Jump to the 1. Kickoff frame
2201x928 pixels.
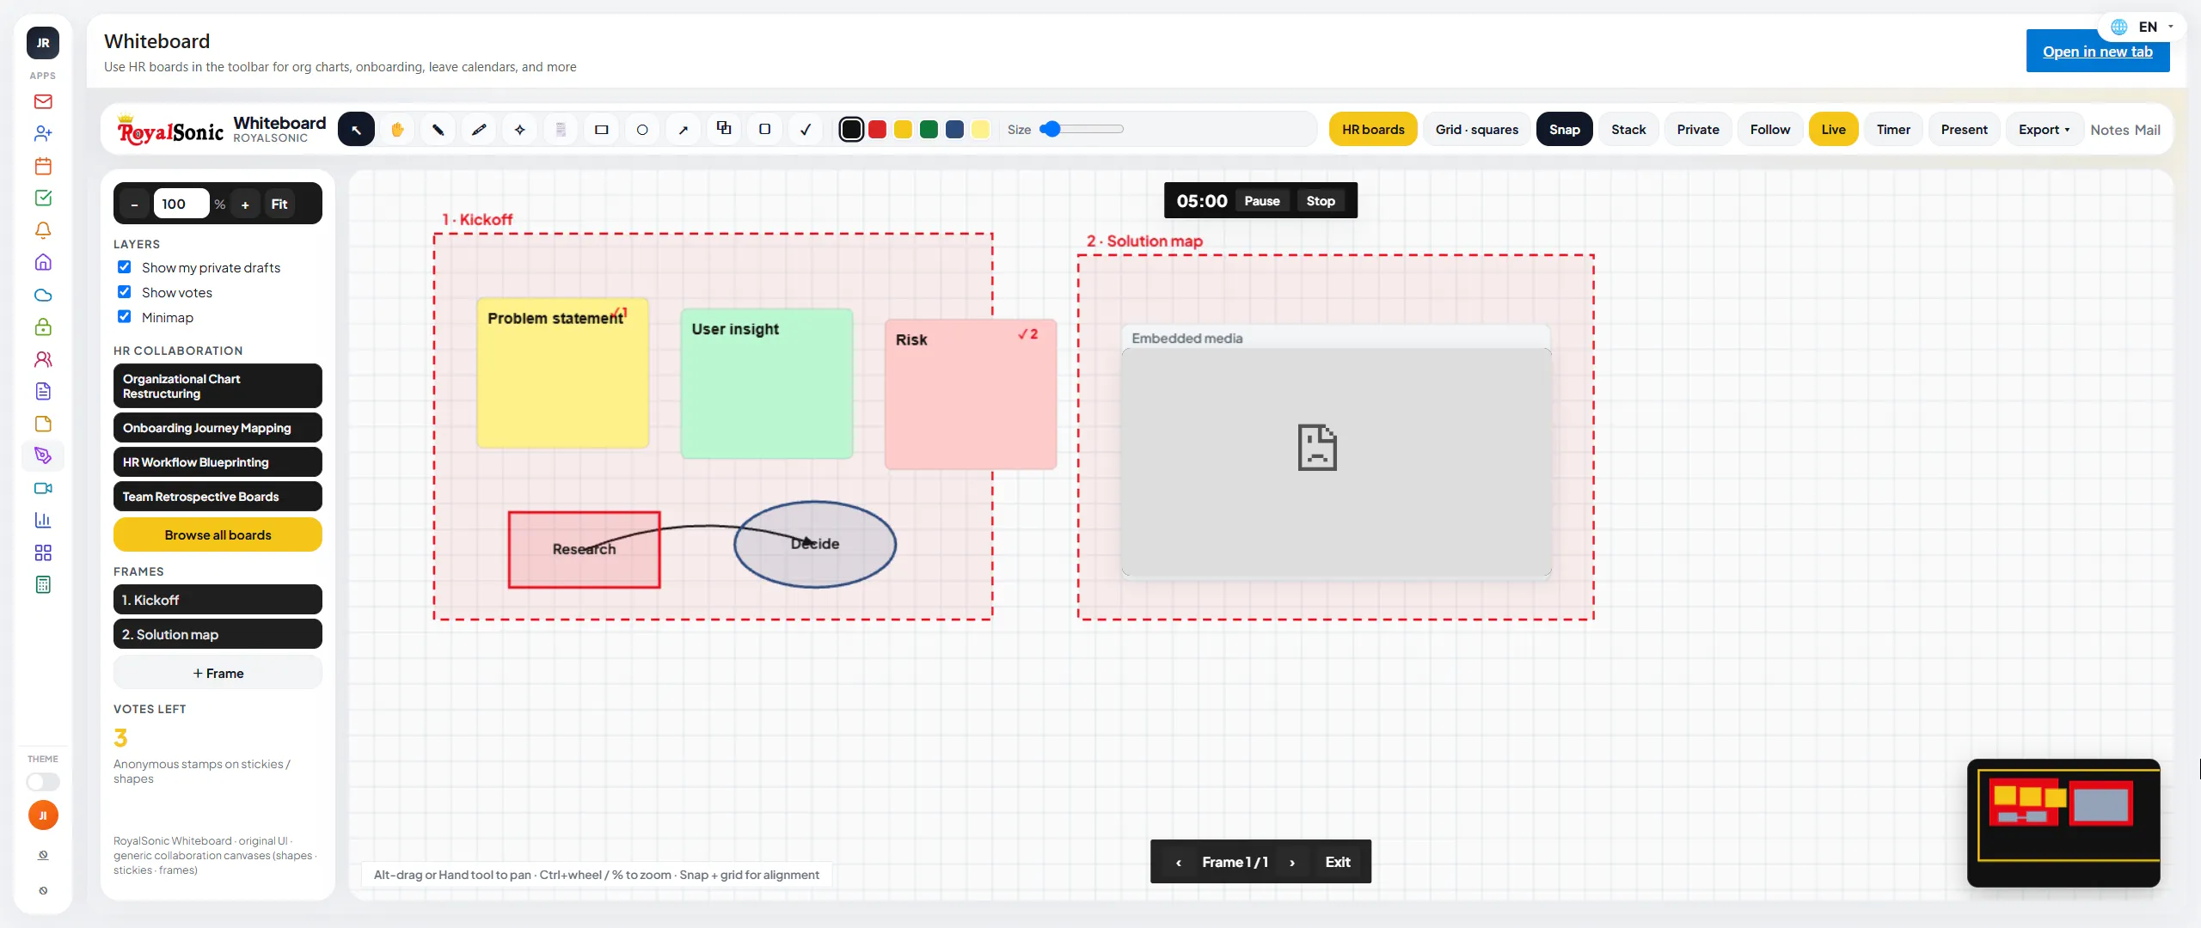[218, 600]
